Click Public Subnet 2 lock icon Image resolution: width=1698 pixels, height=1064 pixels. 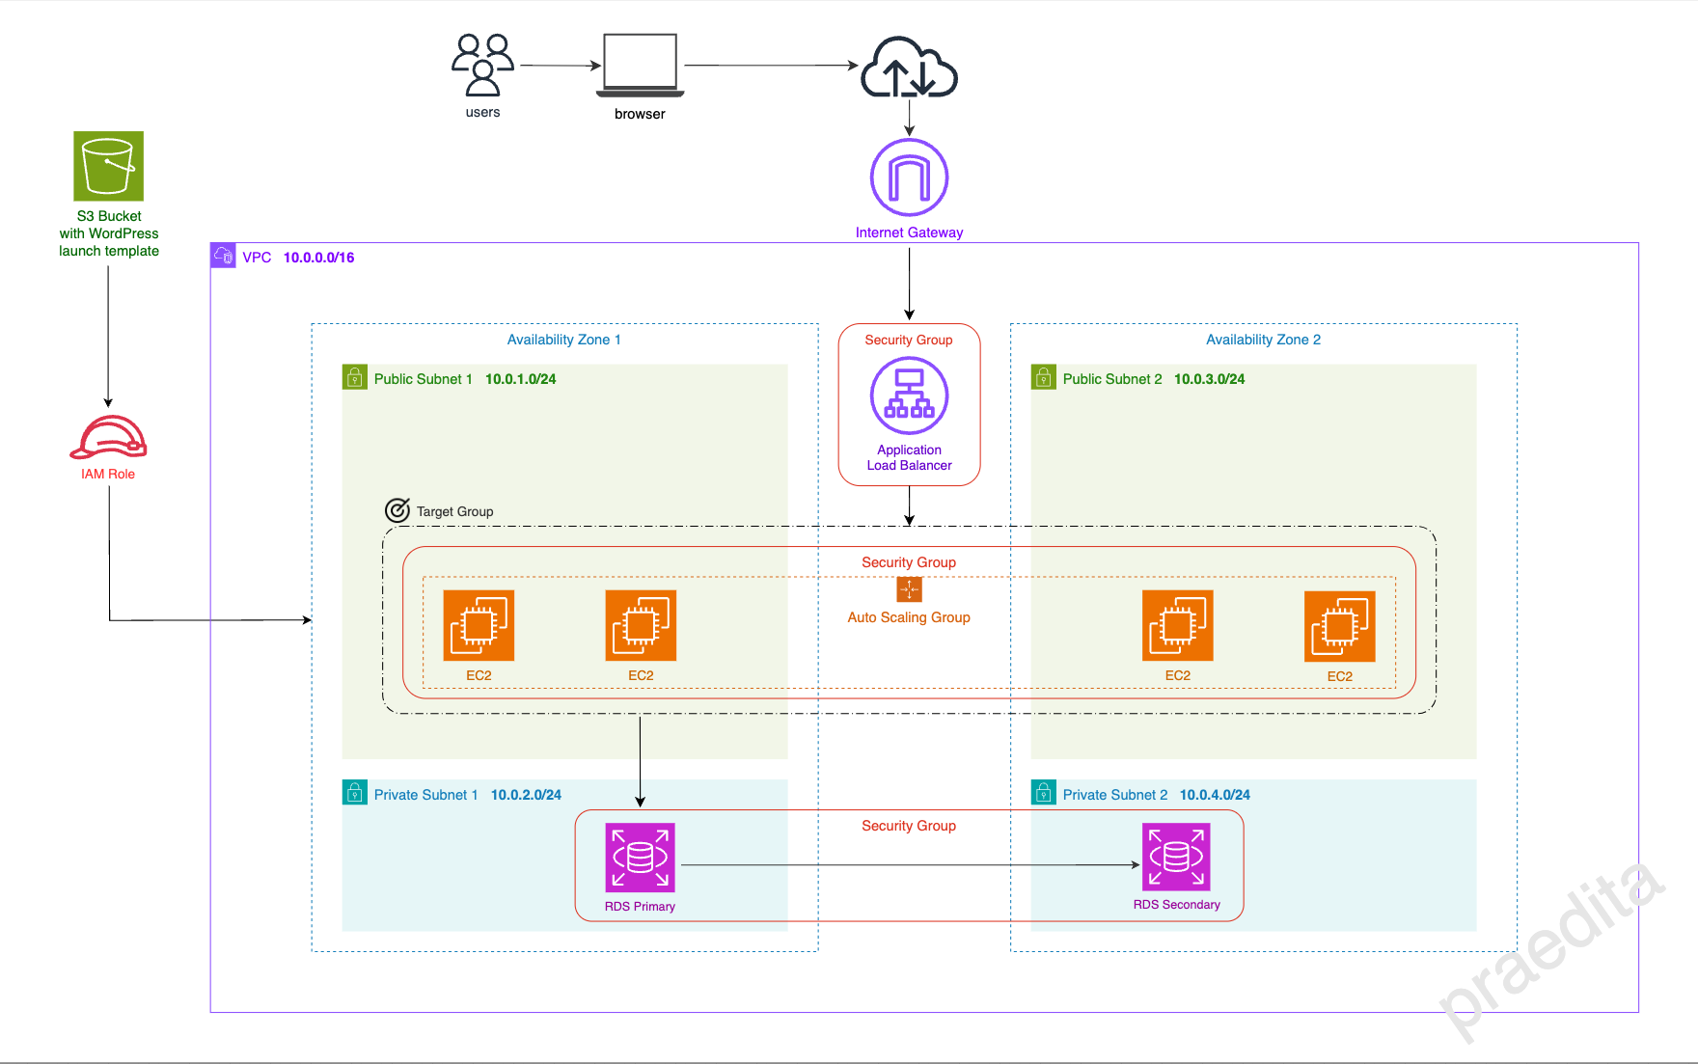tap(1044, 377)
